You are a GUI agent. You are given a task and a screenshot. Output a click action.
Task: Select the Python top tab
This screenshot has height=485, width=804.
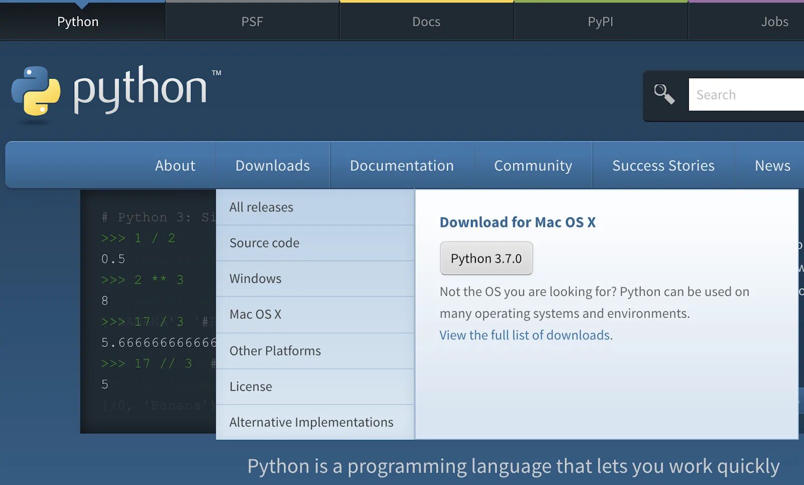pos(78,22)
